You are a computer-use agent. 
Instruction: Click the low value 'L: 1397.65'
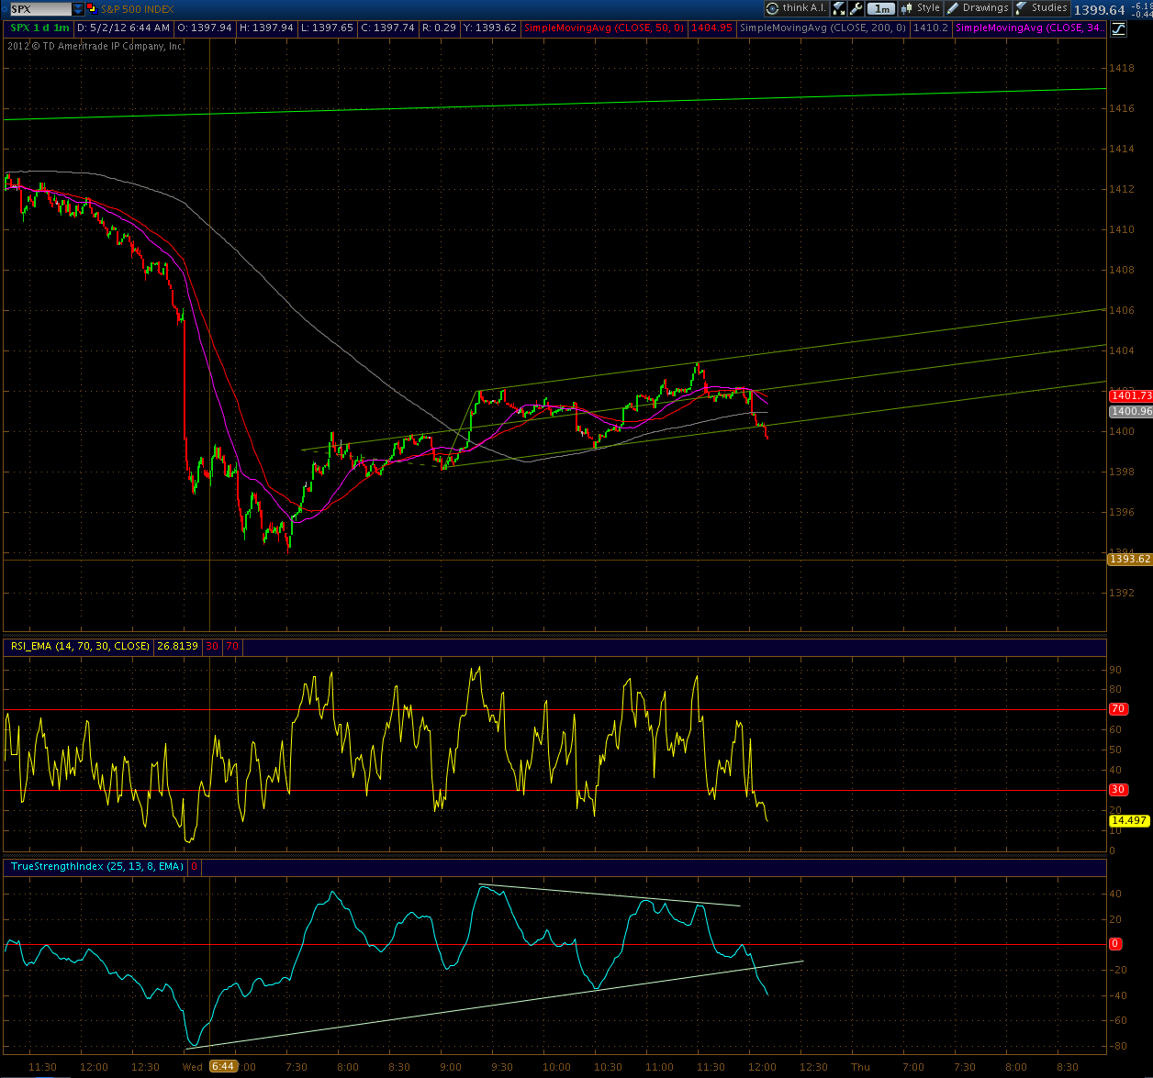(329, 28)
